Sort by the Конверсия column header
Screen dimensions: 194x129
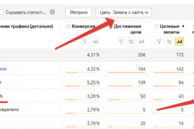coord(84,26)
